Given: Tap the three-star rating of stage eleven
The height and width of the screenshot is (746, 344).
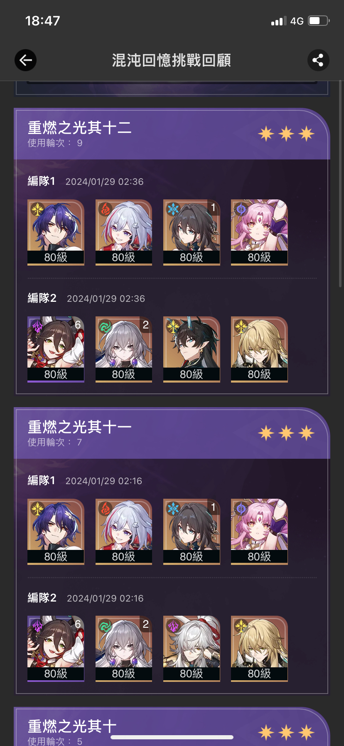Looking at the screenshot, I should point(286,433).
